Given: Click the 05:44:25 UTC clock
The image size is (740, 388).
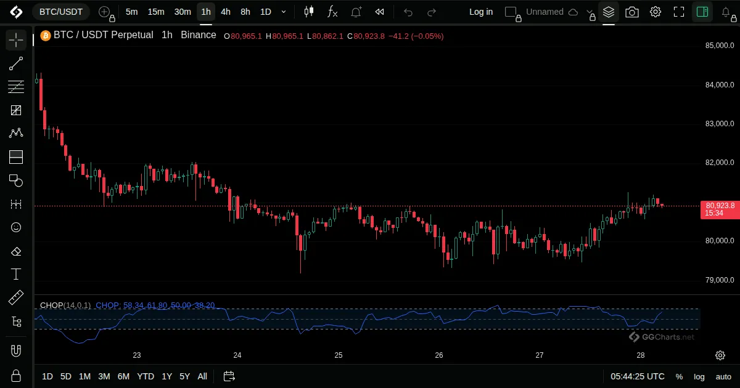Looking at the screenshot, I should 638,376.
